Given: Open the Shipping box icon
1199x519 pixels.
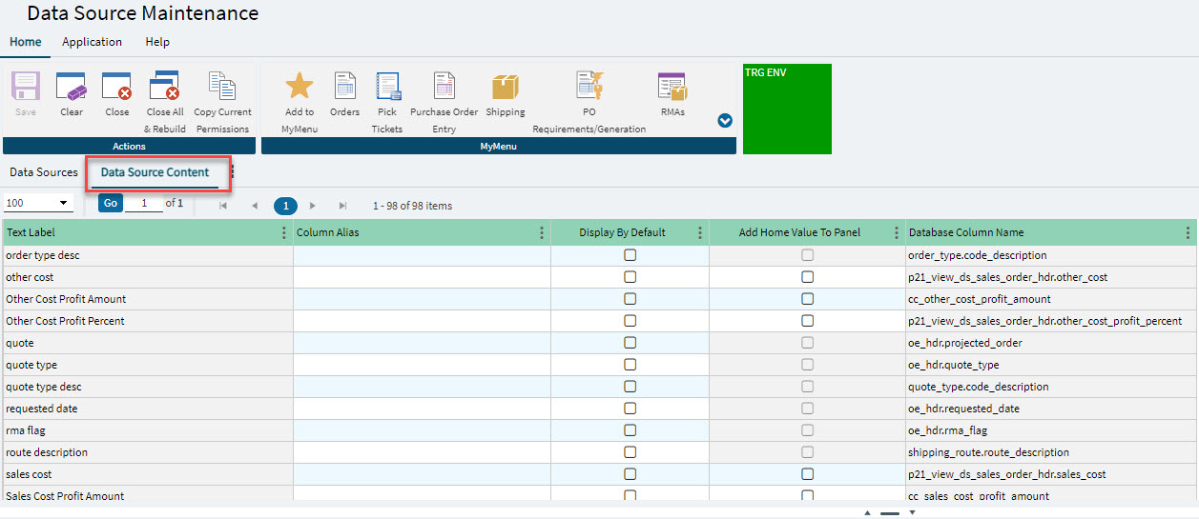Looking at the screenshot, I should tap(506, 88).
